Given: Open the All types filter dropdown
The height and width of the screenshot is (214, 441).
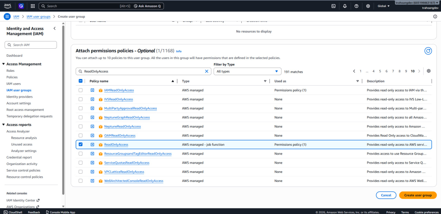Looking at the screenshot, I should tap(247, 71).
